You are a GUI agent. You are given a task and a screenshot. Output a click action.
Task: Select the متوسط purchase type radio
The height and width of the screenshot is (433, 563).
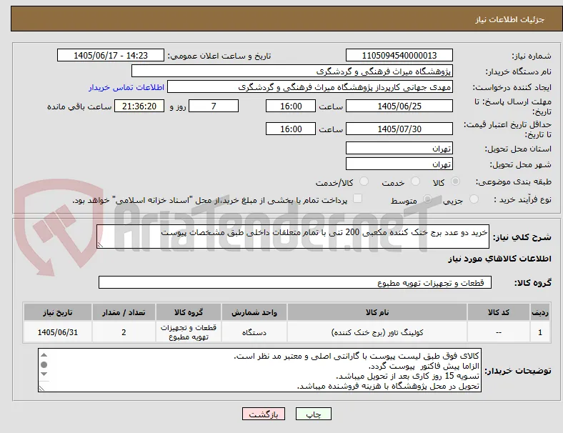(x=427, y=199)
